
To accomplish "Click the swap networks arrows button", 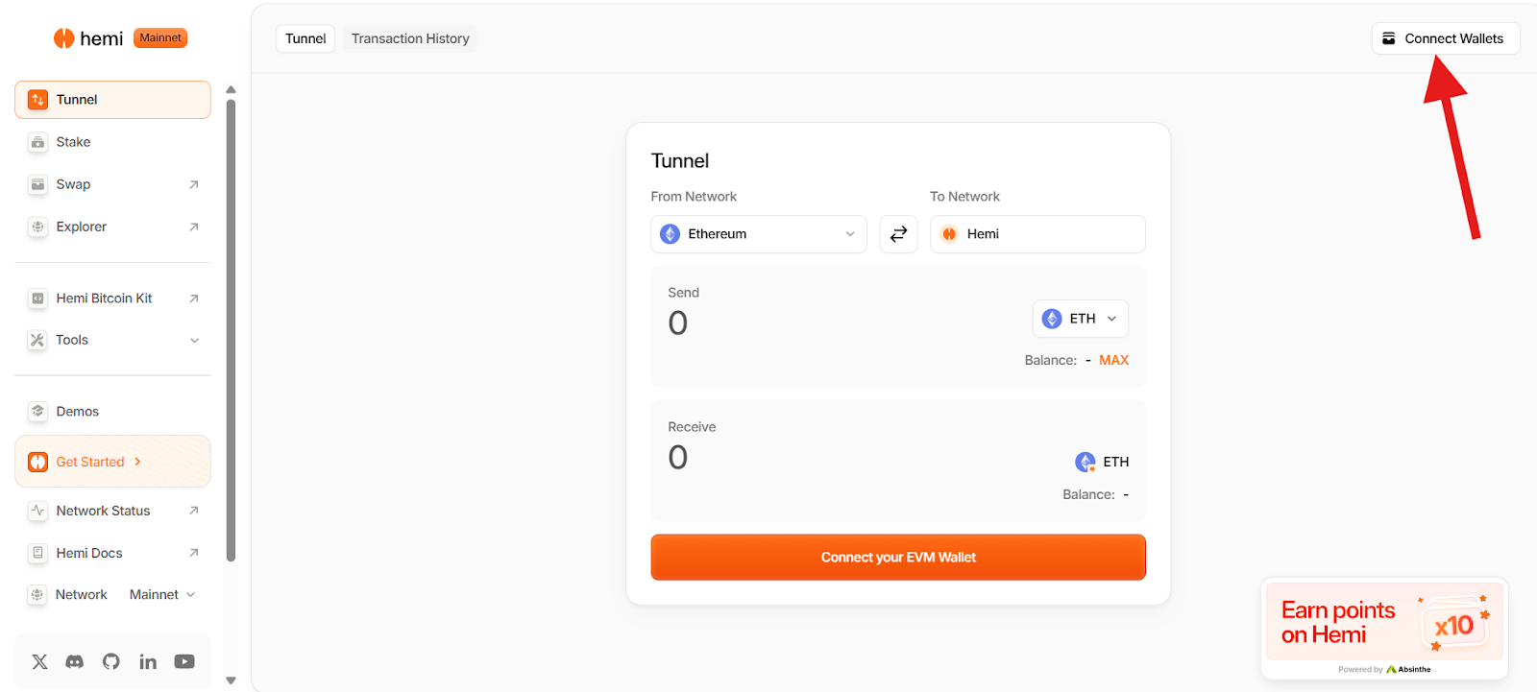I will (x=898, y=234).
